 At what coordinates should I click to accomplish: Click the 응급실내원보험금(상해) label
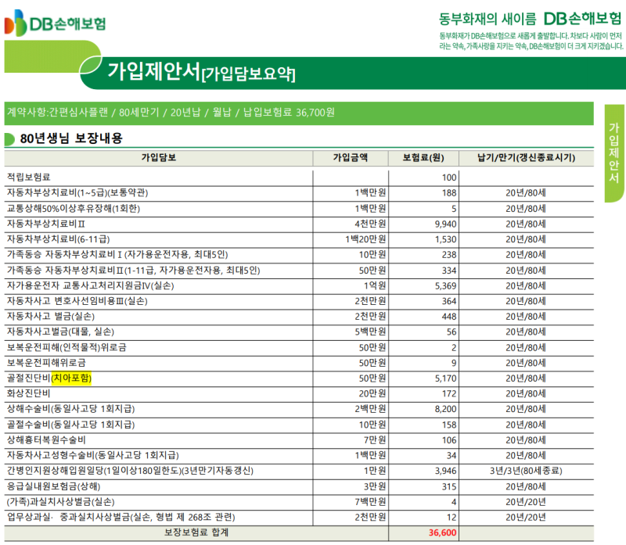point(53,487)
